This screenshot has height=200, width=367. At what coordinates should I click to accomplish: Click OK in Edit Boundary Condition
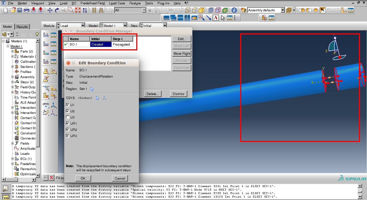[83, 178]
